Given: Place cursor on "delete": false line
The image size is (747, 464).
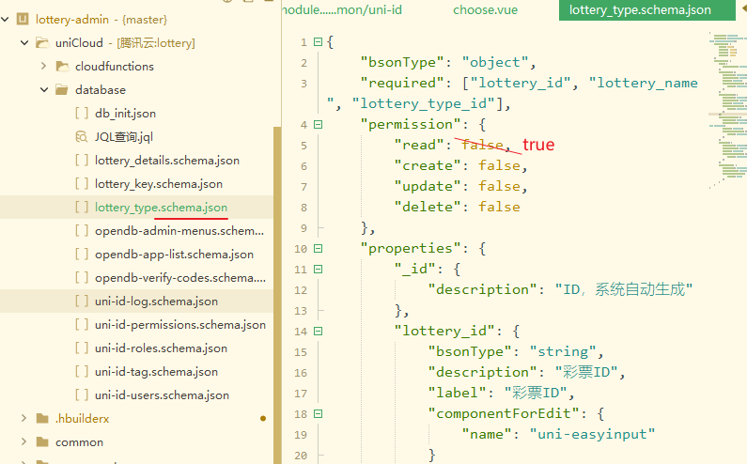Looking at the screenshot, I should [457, 208].
